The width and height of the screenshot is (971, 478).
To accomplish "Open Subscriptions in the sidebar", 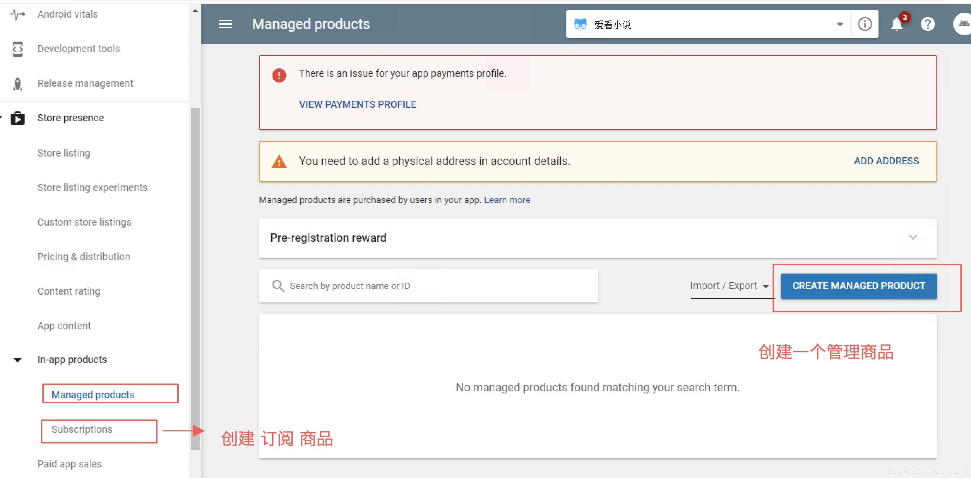I will pos(82,429).
